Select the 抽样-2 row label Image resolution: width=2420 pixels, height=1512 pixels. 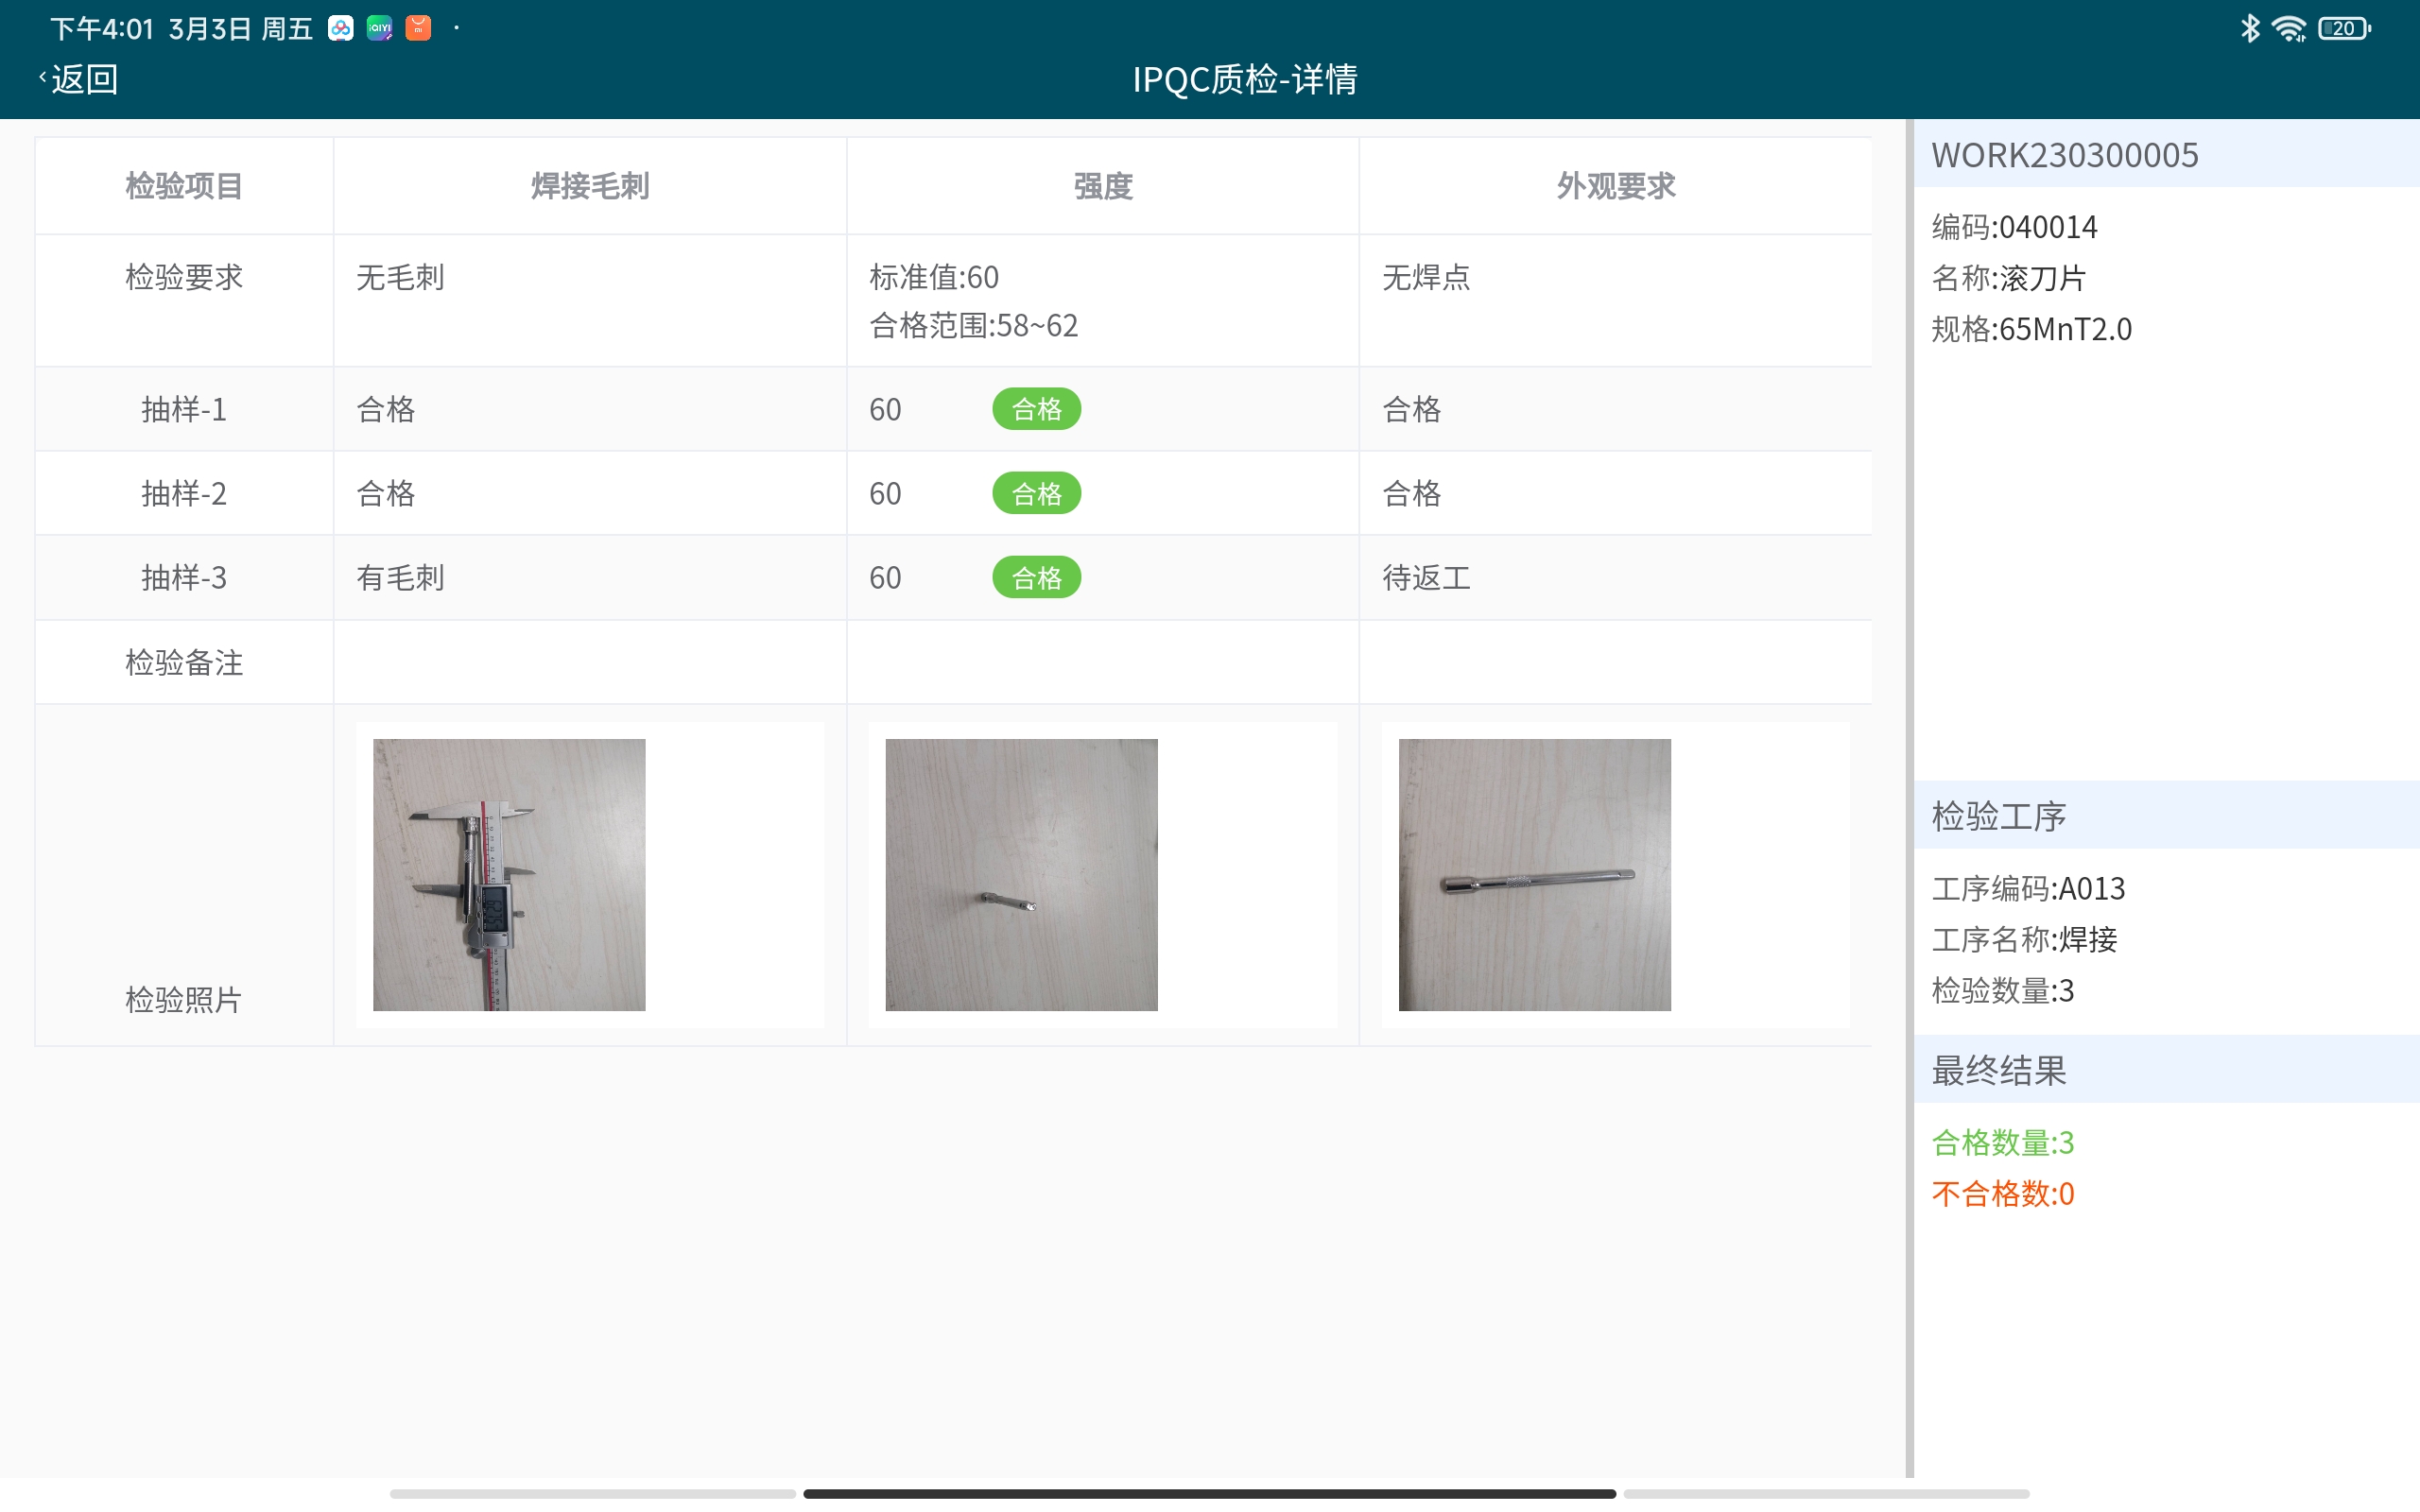184,493
